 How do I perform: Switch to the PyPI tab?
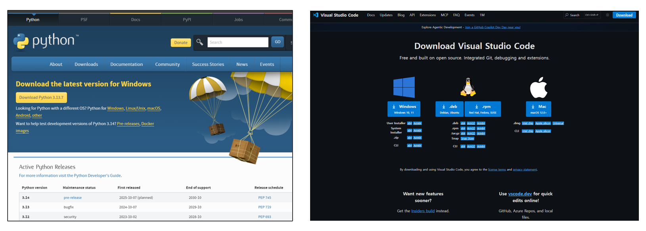tap(187, 19)
